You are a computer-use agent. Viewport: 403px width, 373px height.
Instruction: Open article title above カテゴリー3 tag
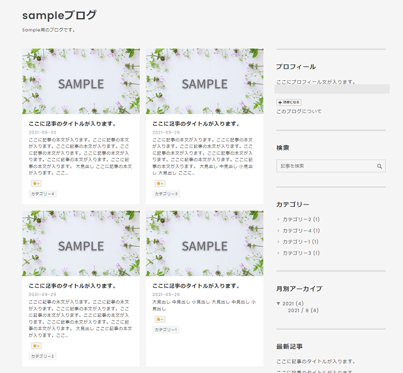[196, 124]
